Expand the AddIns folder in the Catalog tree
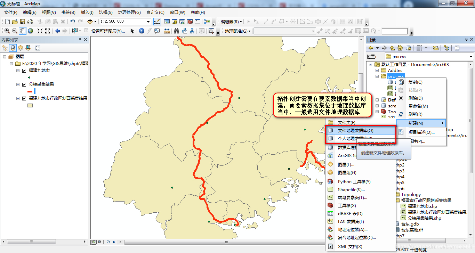475x253 pixels. [x=377, y=70]
